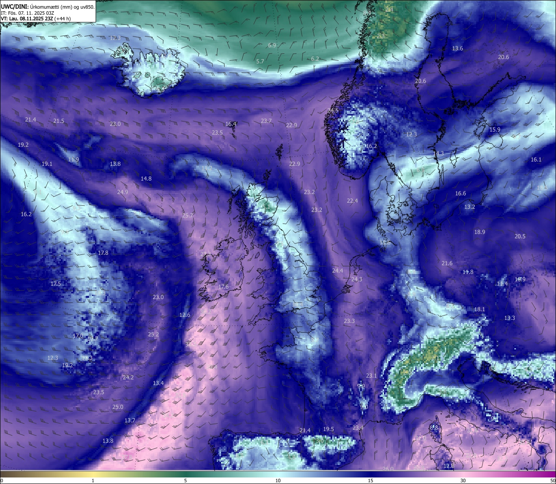Click the 17.6 value over Ireland
Viewport: 556px width, 484px height.
pos(223,286)
